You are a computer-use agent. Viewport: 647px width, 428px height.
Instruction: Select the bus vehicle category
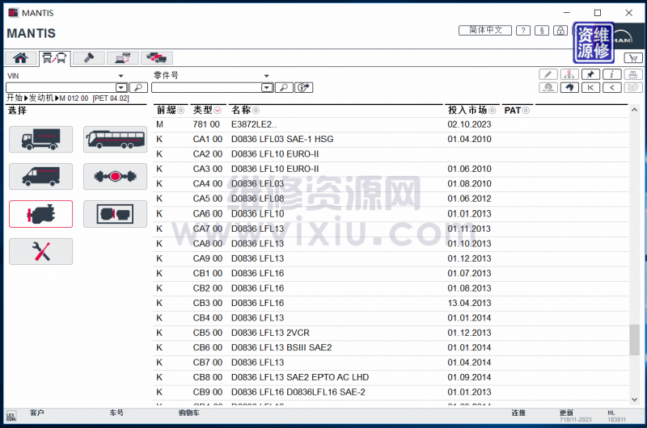click(115, 139)
